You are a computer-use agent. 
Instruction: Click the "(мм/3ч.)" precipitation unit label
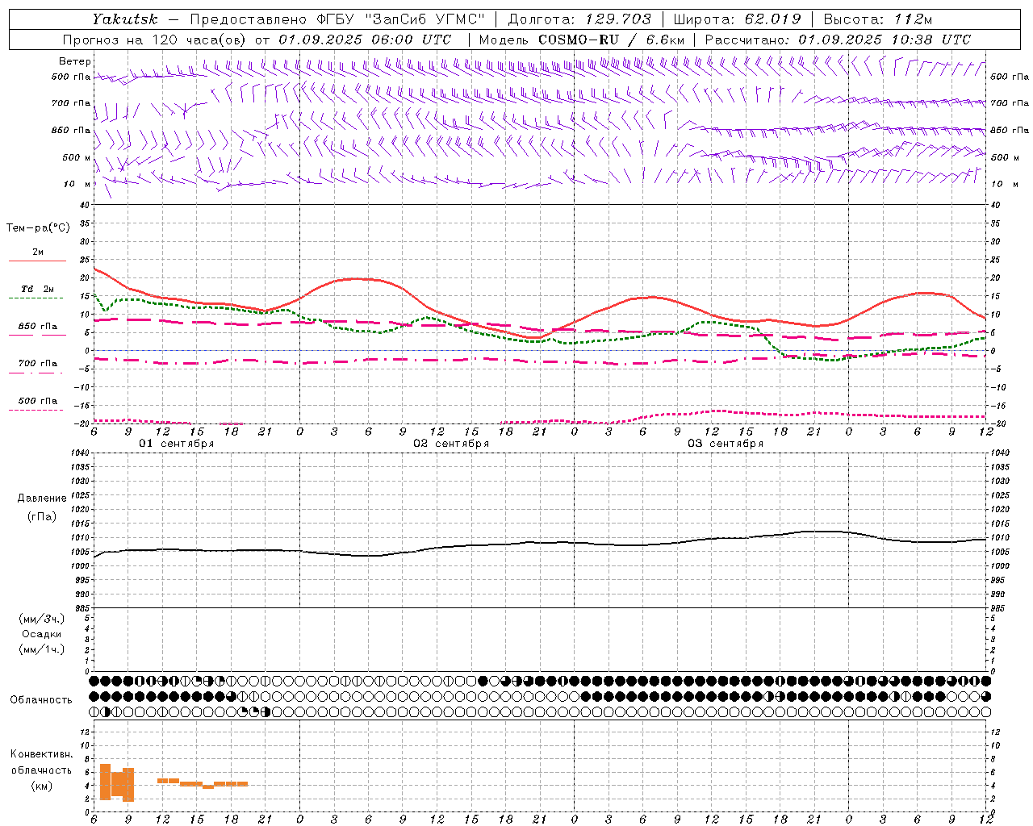tap(42, 619)
